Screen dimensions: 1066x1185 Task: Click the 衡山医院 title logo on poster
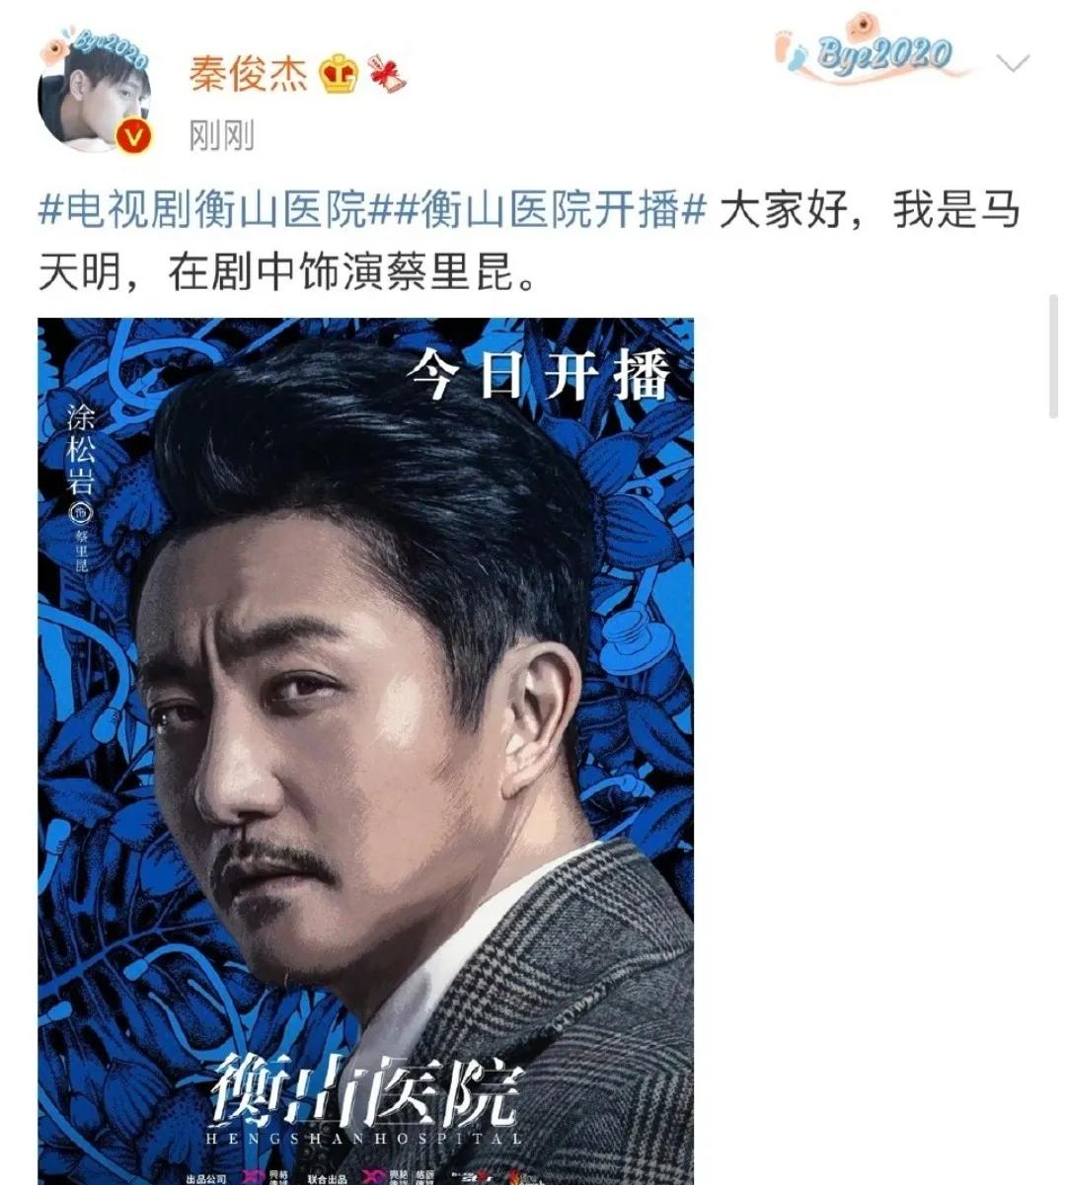(x=367, y=1090)
